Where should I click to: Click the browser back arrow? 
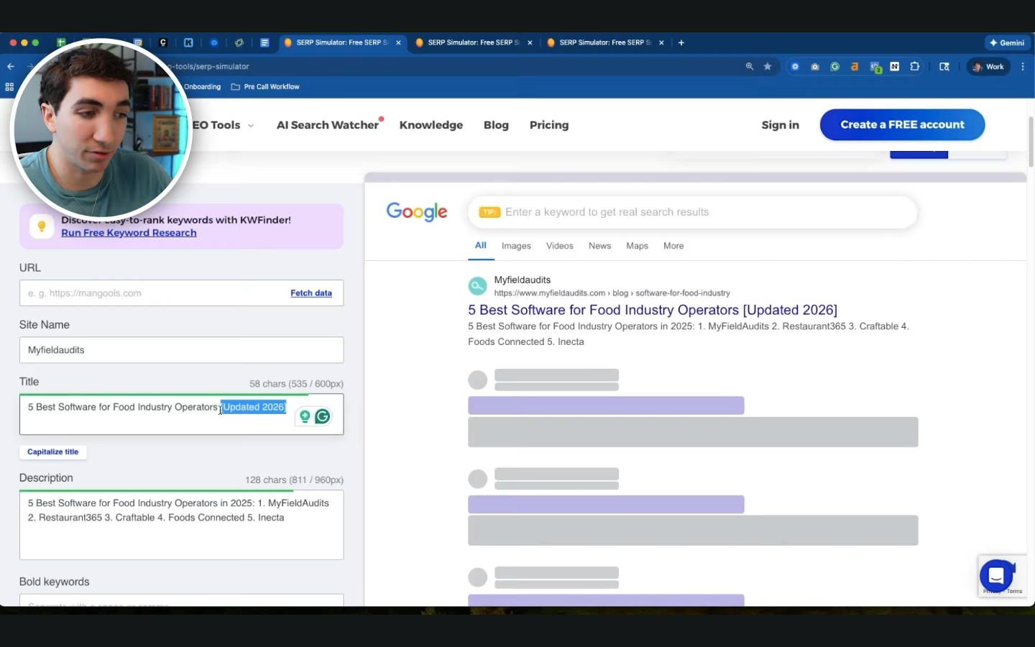(x=10, y=66)
